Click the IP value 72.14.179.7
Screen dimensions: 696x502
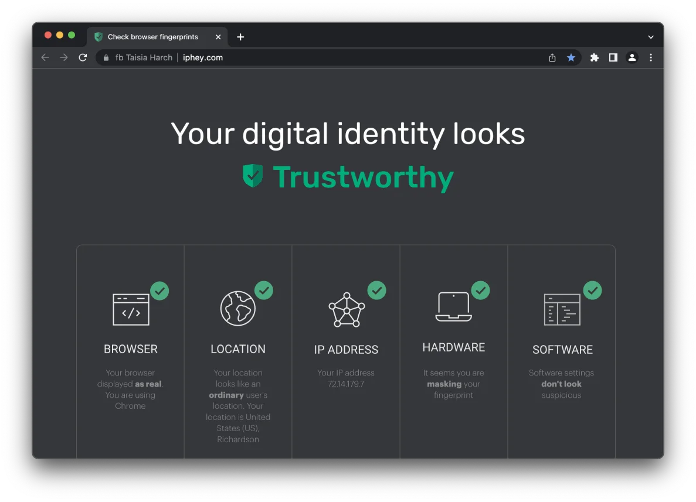point(346,384)
